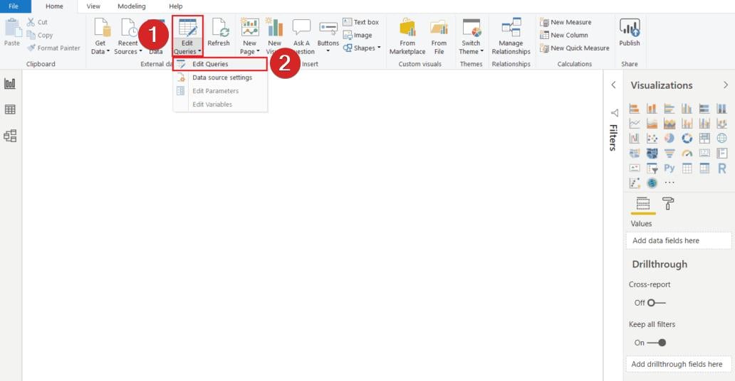The width and height of the screenshot is (735, 381).
Task: Insert a Funnel chart visual
Action: [669, 153]
